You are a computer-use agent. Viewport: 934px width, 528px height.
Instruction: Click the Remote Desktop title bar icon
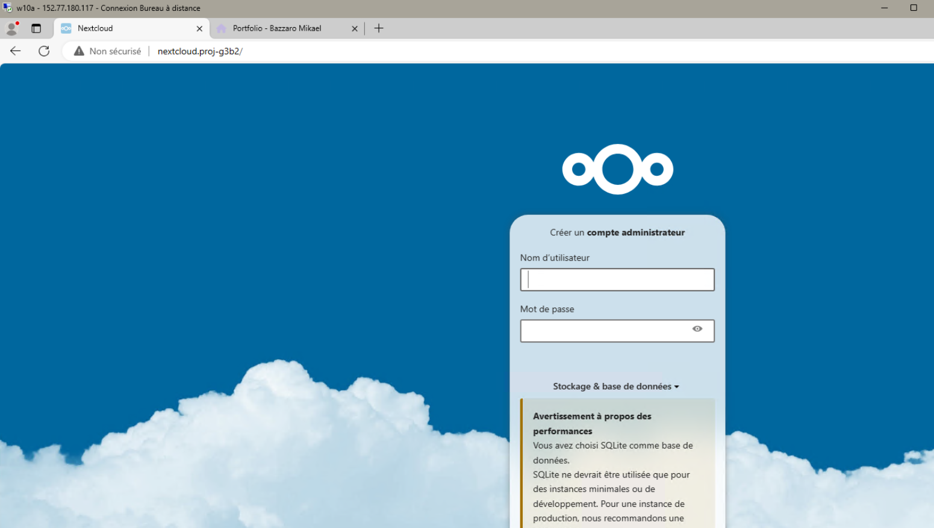point(7,8)
